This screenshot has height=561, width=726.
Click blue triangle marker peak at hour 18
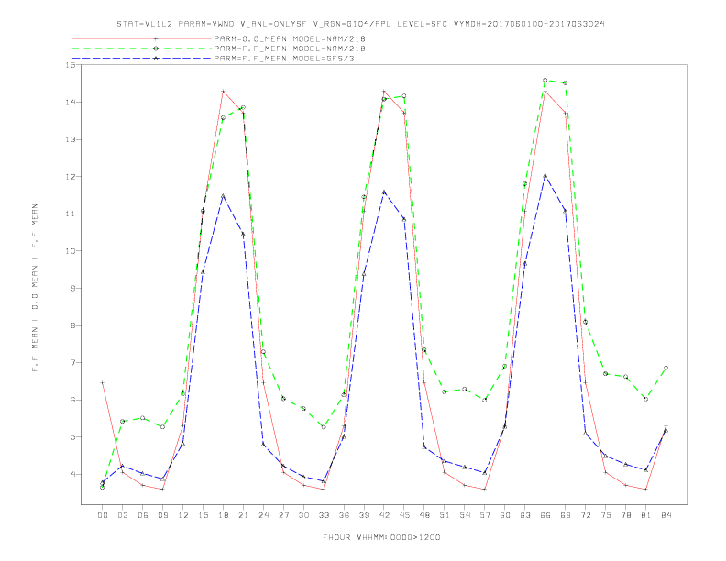pyautogui.click(x=223, y=196)
